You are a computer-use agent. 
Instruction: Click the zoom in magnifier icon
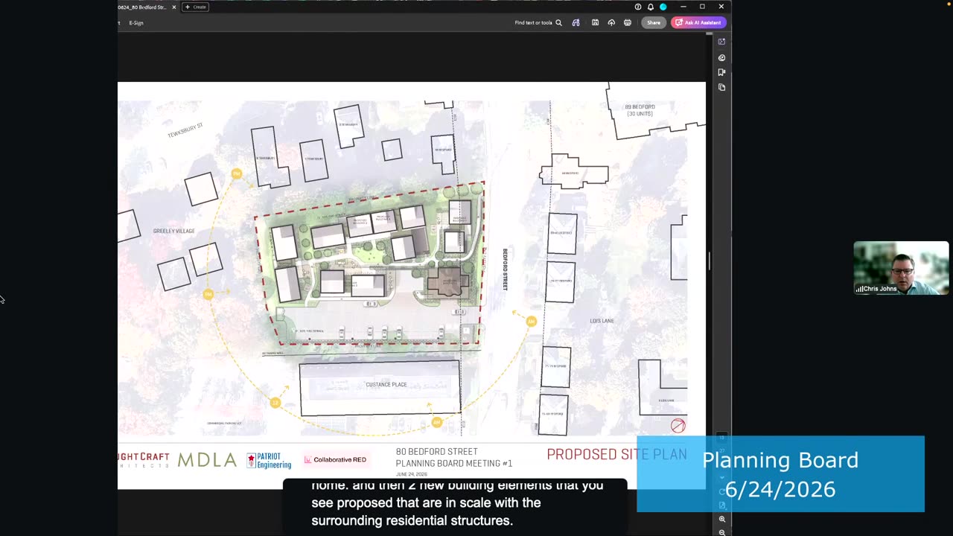pos(722,519)
